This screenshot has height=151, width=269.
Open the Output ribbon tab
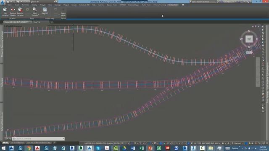tap(66, 5)
